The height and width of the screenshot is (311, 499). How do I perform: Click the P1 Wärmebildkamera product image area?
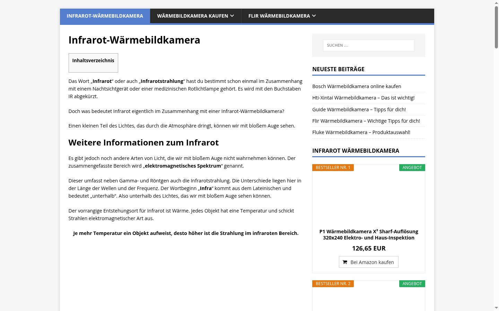pos(369,199)
